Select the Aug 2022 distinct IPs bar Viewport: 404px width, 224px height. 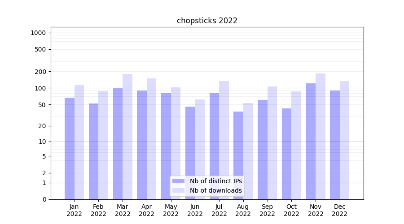[238, 155]
